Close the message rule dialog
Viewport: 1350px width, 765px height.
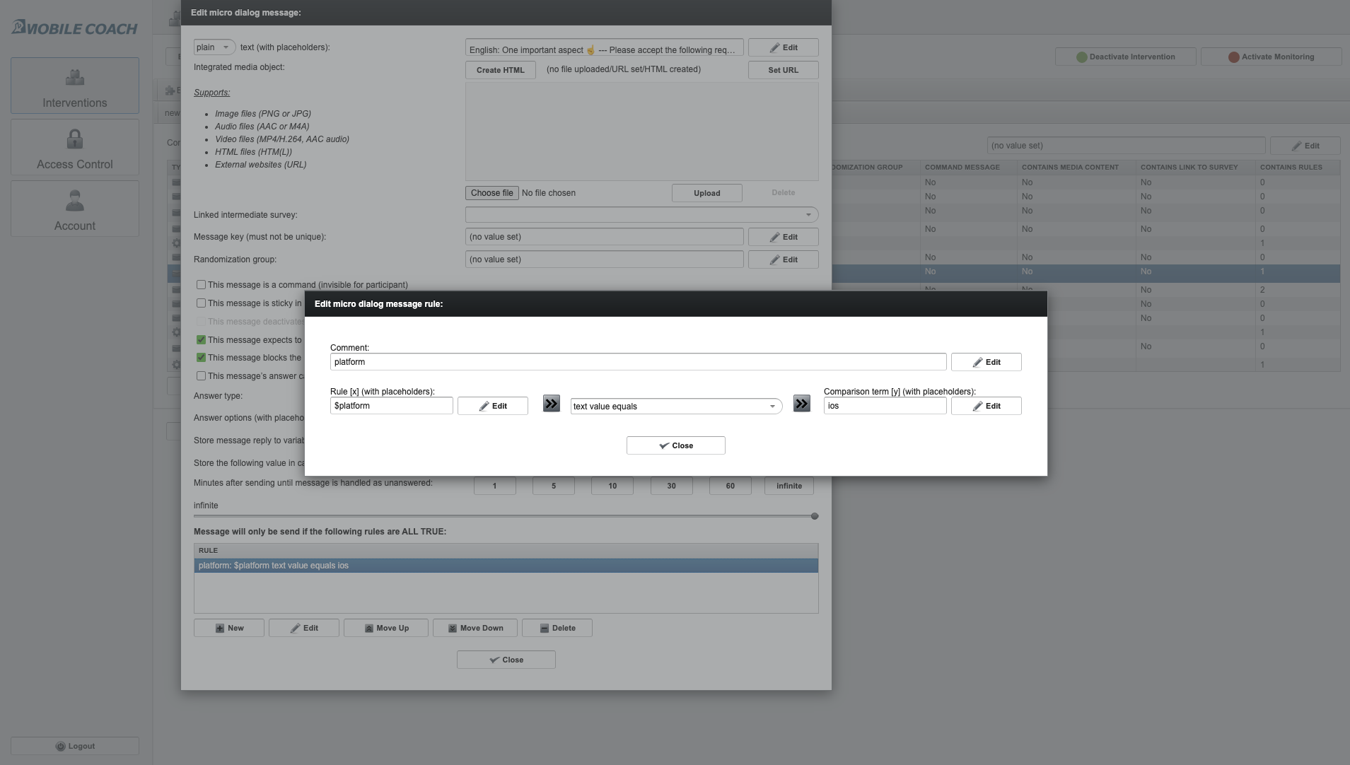(675, 445)
